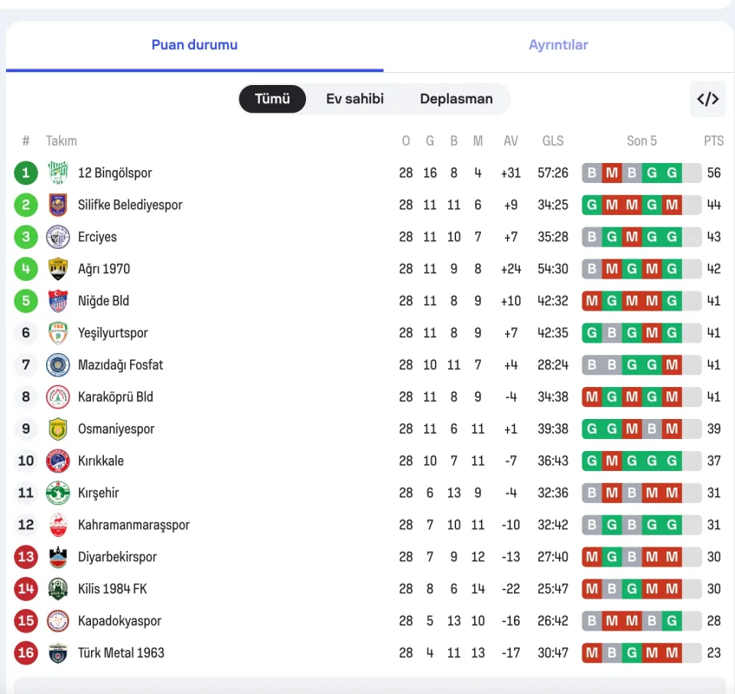Click the Osmaniyespor yellow crest
This screenshot has width=735, height=694.
coord(58,429)
